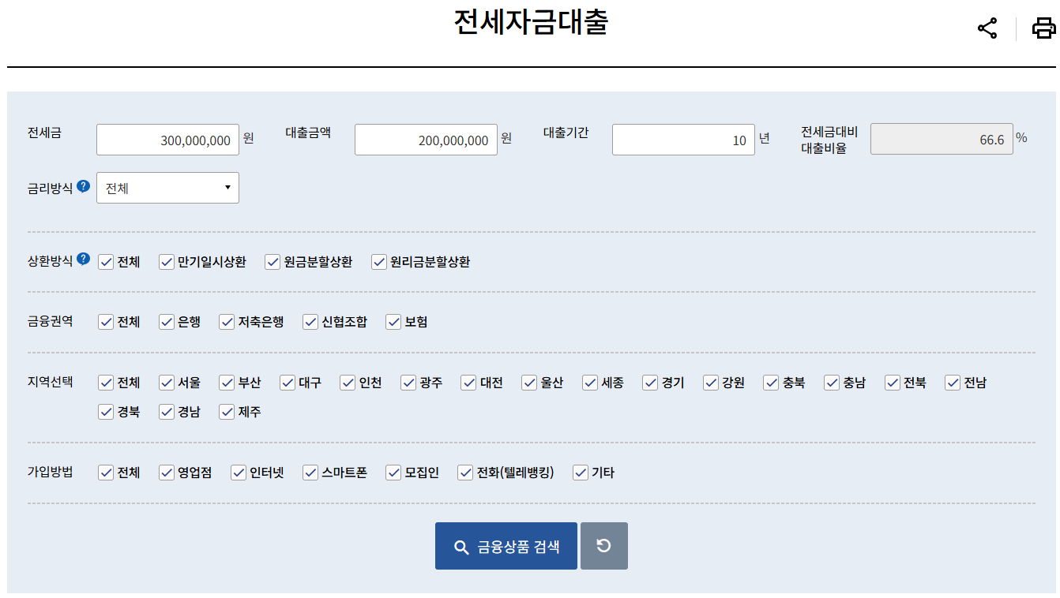Toggle 전남 region checkbox
1060x598 pixels.
pyautogui.click(x=953, y=383)
